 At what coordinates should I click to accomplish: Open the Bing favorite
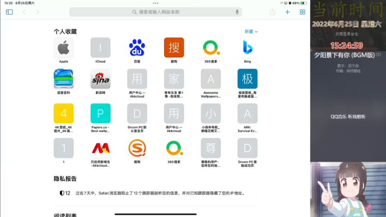click(248, 50)
